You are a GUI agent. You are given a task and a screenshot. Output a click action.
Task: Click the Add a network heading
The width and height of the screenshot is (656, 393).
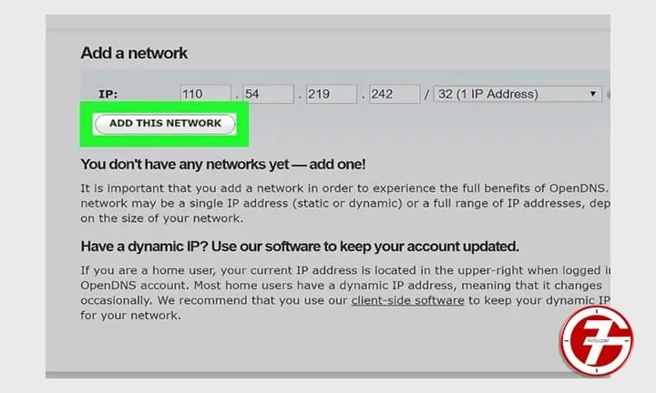pos(134,53)
